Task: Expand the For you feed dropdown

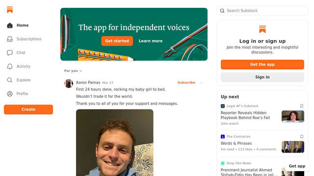Action: click(x=73, y=71)
